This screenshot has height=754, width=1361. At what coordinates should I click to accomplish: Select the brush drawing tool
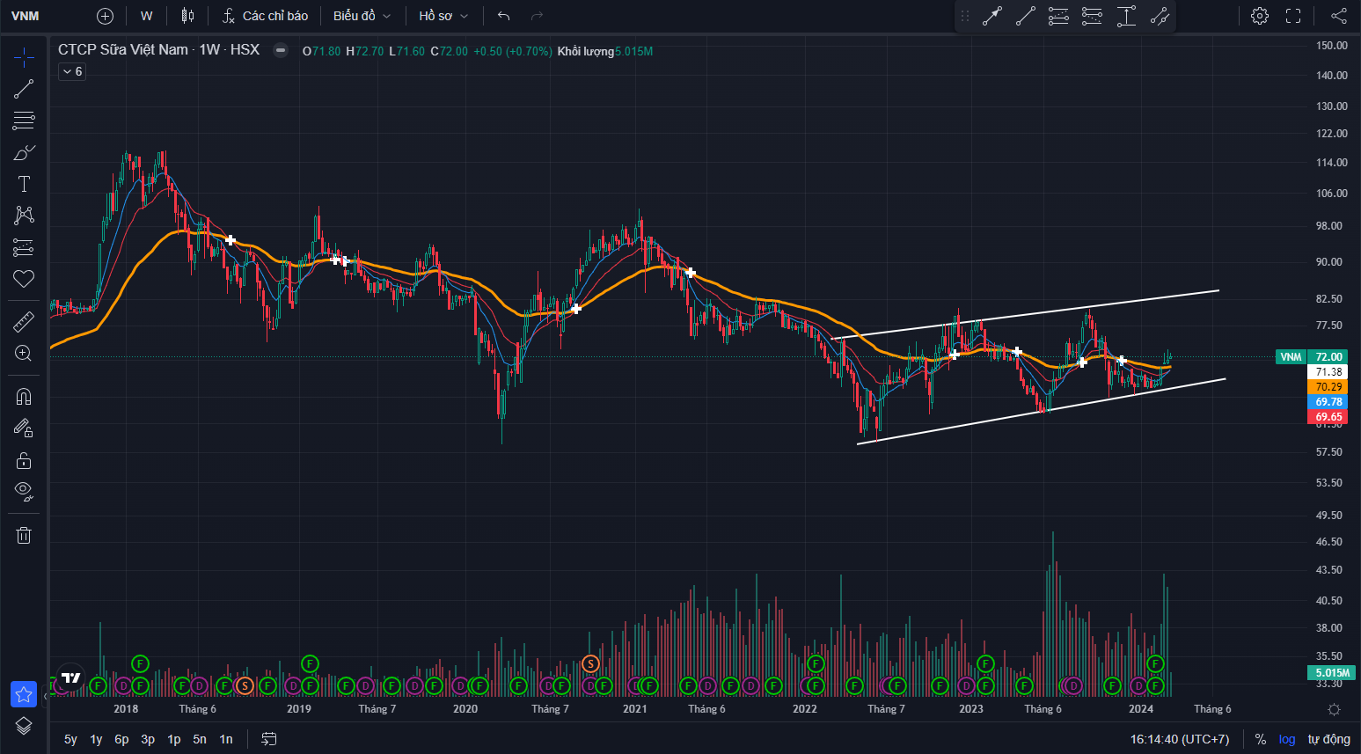tap(24, 152)
